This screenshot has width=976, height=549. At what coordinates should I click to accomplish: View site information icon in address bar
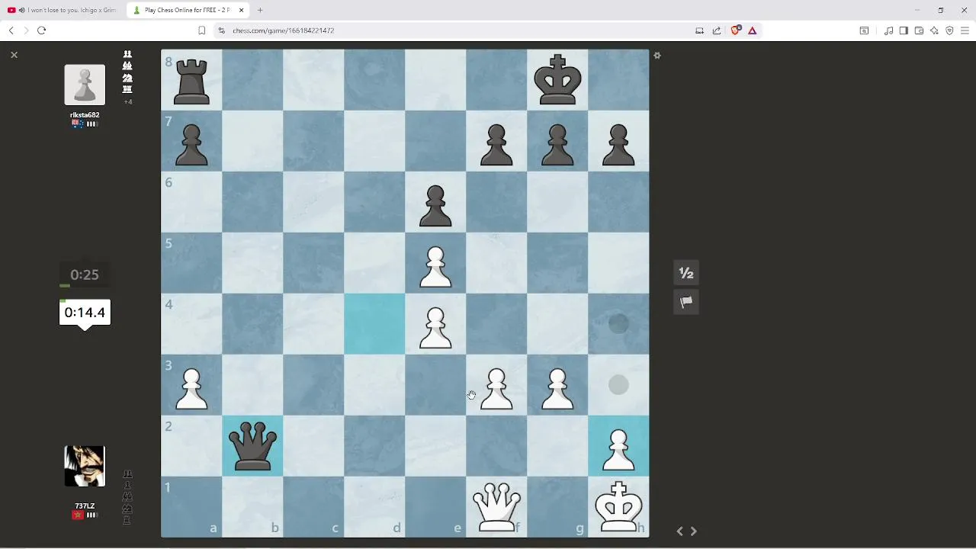222,30
